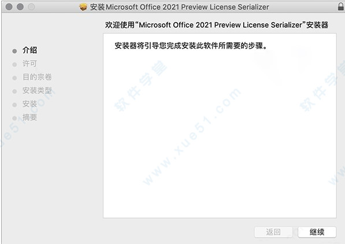
Task: Select the 许可 step in sidebar
Action: pos(29,64)
